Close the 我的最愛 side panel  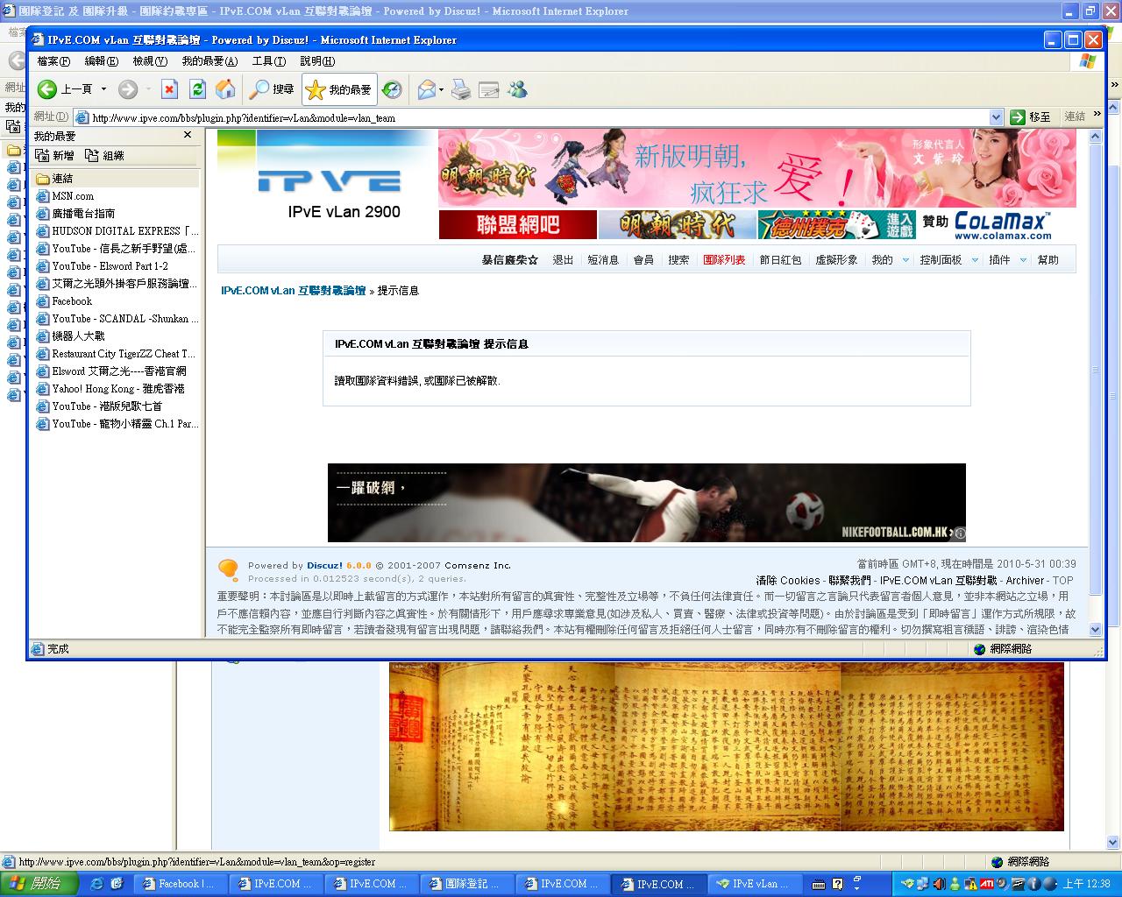188,136
